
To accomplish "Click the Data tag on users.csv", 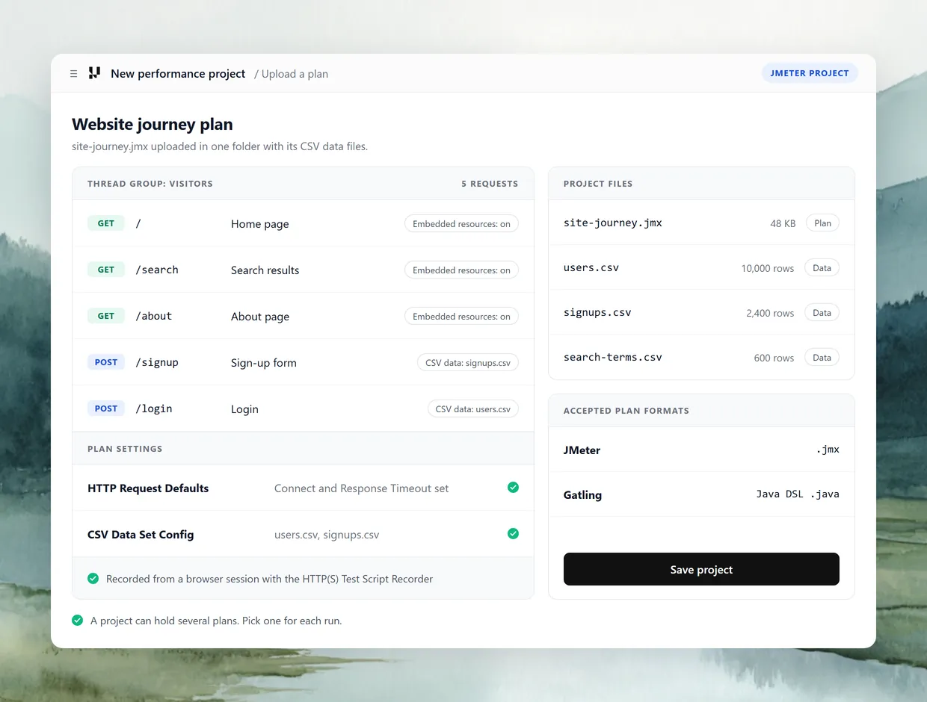I will click(822, 268).
